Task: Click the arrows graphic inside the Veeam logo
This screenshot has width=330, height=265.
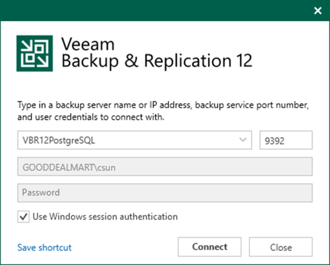Action: click(x=34, y=53)
